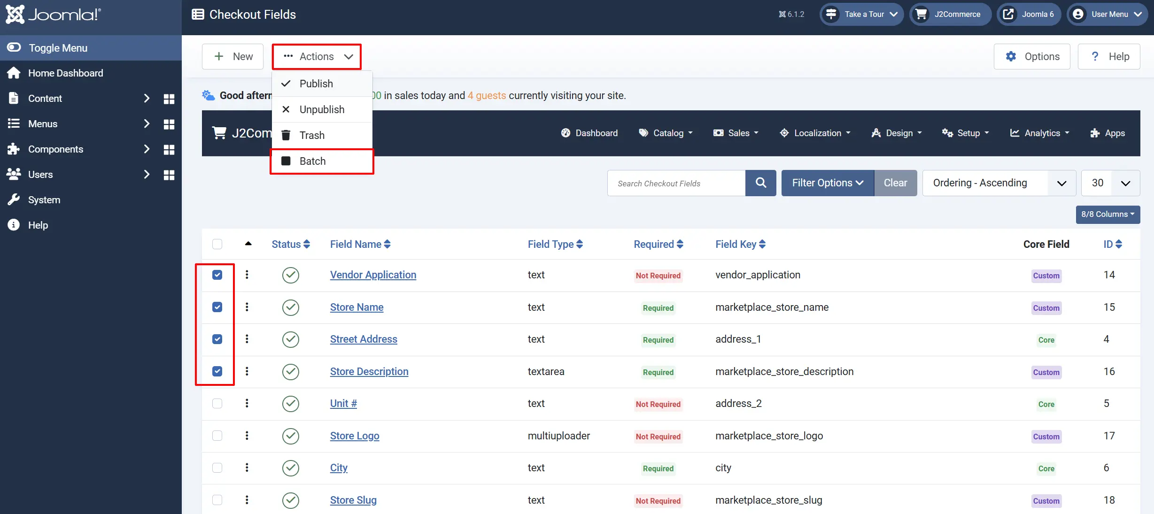
Task: Choose Publish from the Actions menu
Action: [322, 84]
